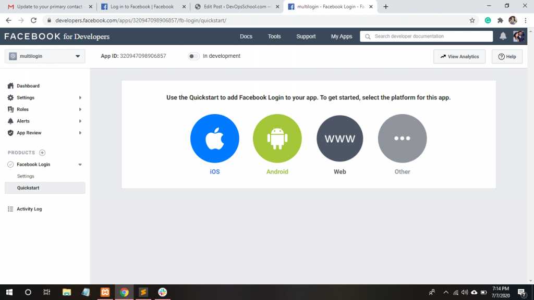Viewport: 534px width, 300px height.
Task: Open My Apps in the header
Action: point(342,36)
